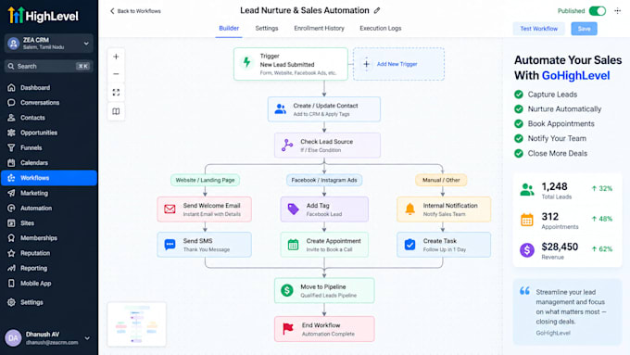Click the Facebook / Instagram Ads branch label
Screen dimensions: 630x355
[324, 180]
